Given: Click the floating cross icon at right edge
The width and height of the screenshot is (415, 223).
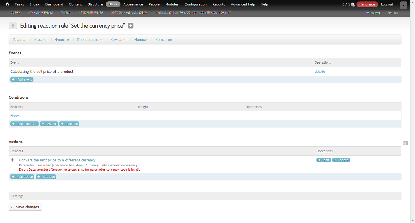Looking at the screenshot, I should tap(405, 143).
